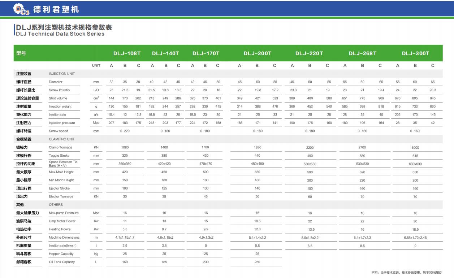Screen dimensions: 454x278
Task: Click the Space Between Tie Bars label
Action: point(63,164)
